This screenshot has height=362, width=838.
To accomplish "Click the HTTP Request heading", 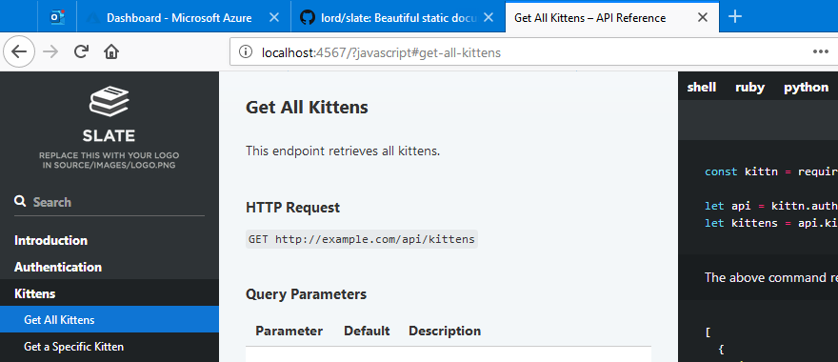I will tap(293, 207).
